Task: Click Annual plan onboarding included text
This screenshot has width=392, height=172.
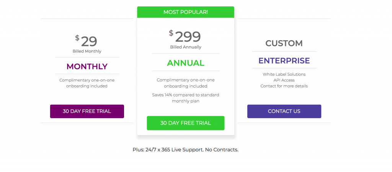Action: (186, 83)
